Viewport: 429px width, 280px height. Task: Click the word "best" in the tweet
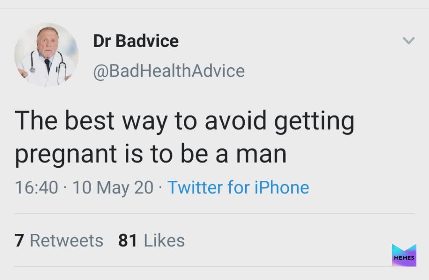click(89, 121)
